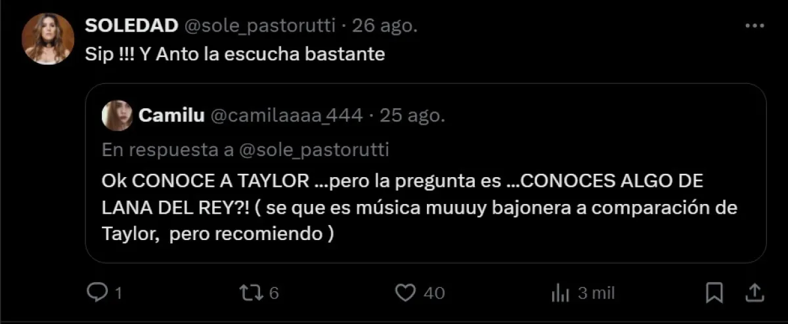Visit the SOLEDAD display name link
Image resolution: width=788 pixels, height=324 pixels.
[132, 26]
